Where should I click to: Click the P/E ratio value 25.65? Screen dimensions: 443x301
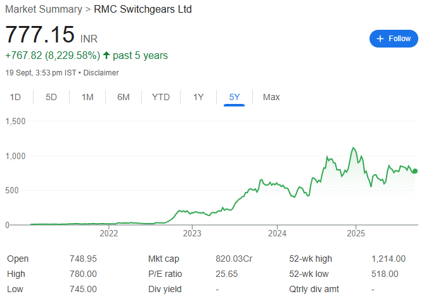(227, 274)
